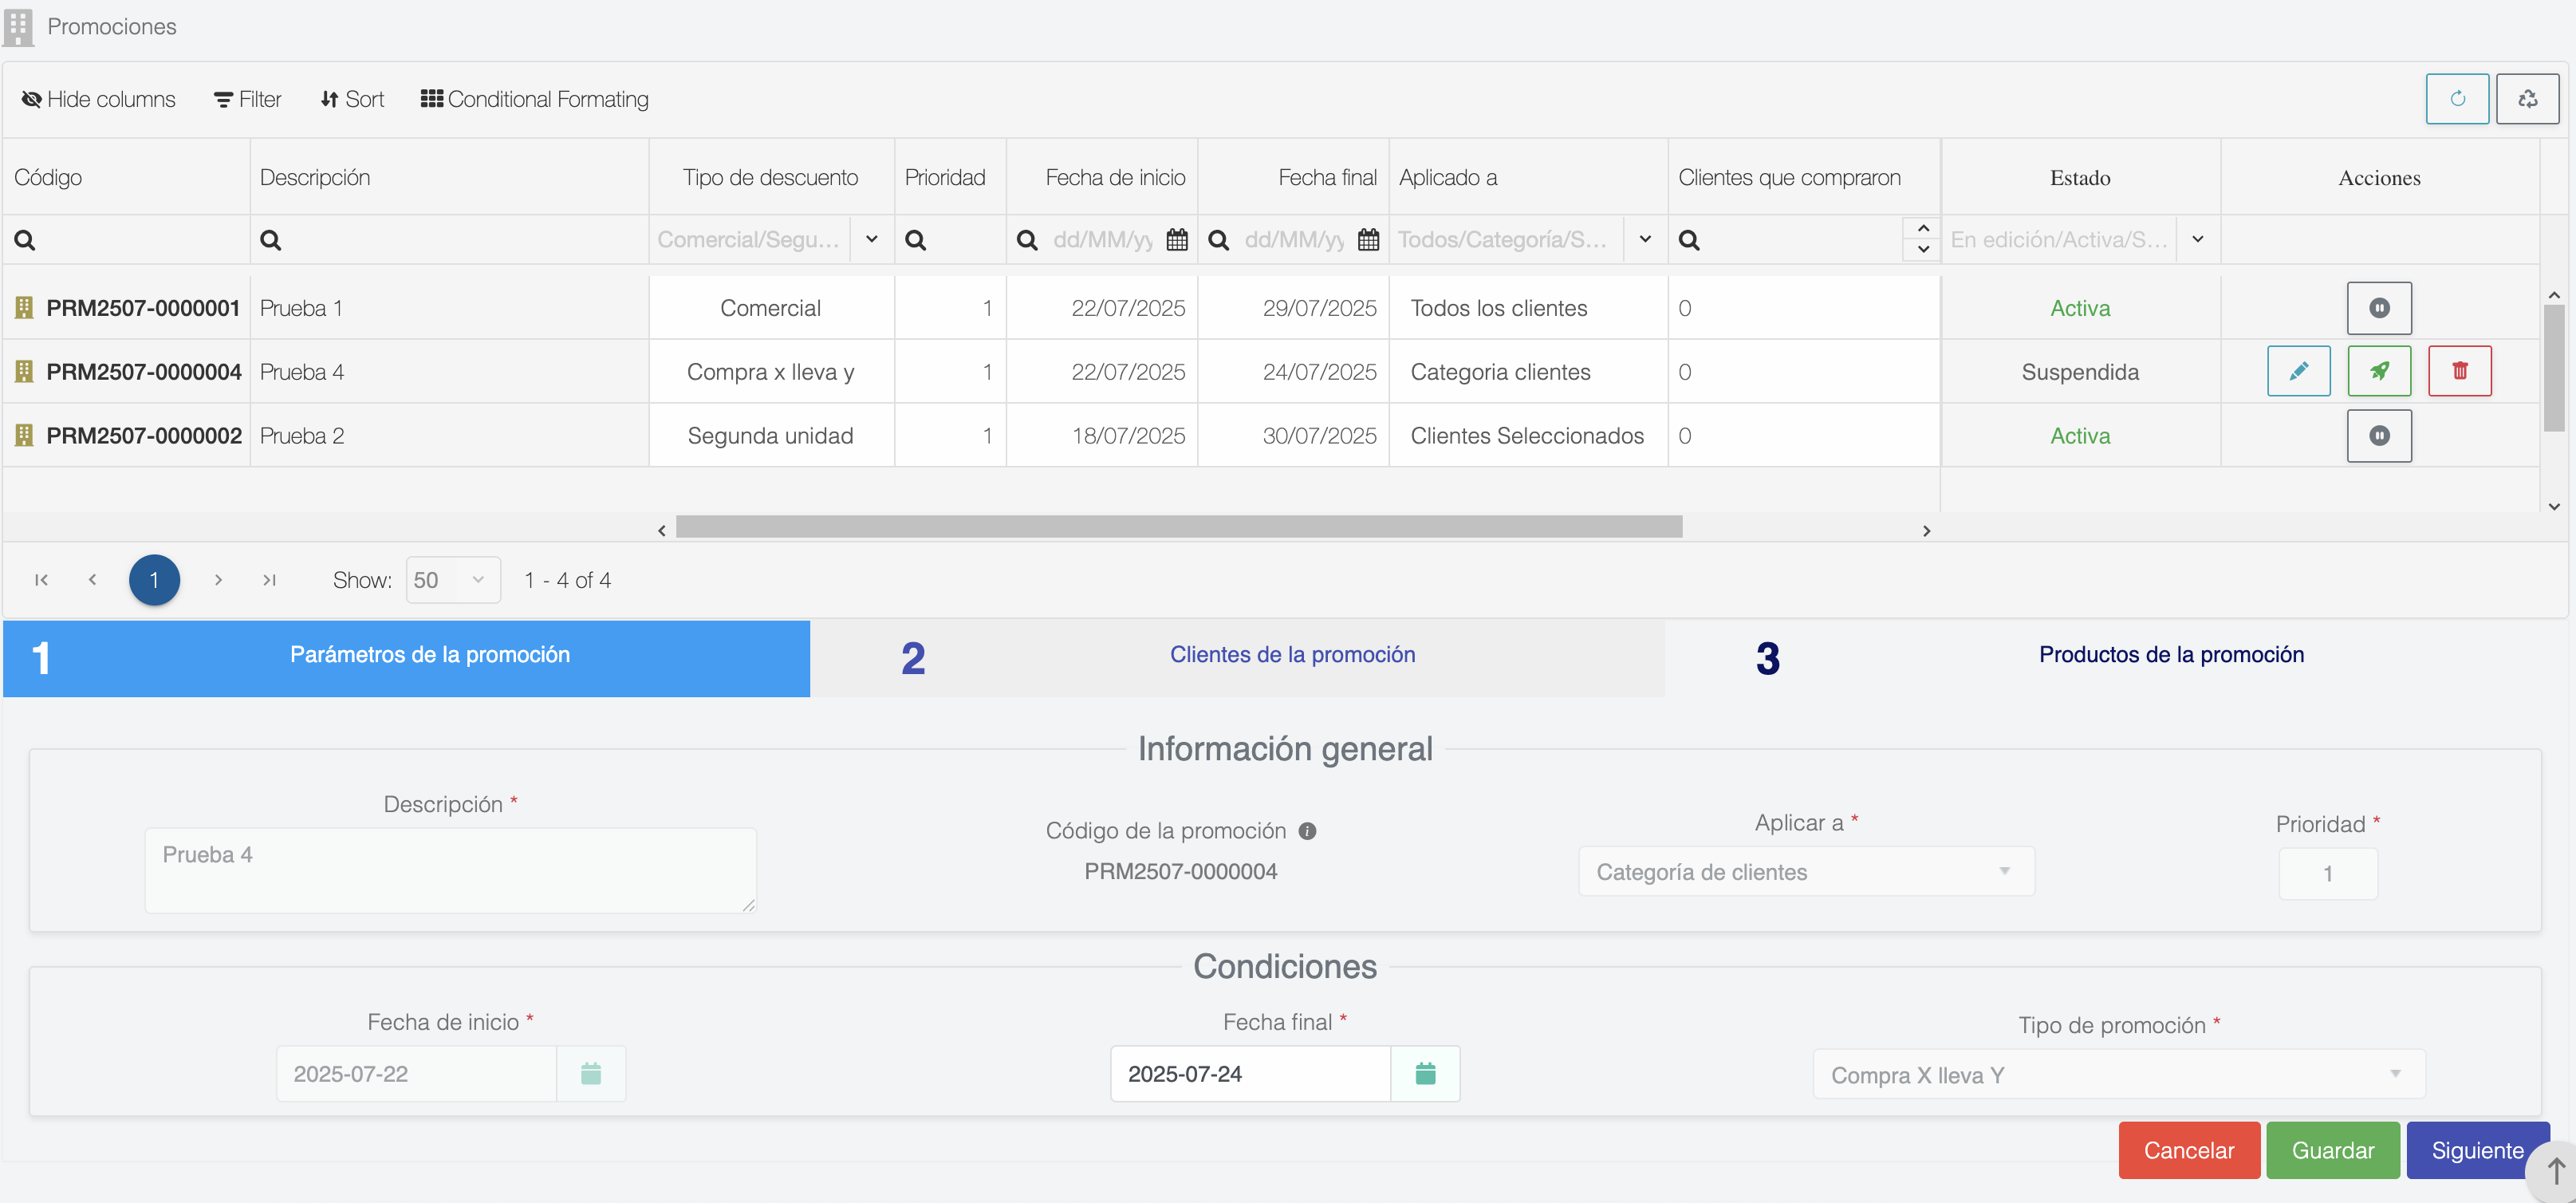Open the Fecha final form calendar picker
The width and height of the screenshot is (2576, 1203).
coord(1425,1074)
